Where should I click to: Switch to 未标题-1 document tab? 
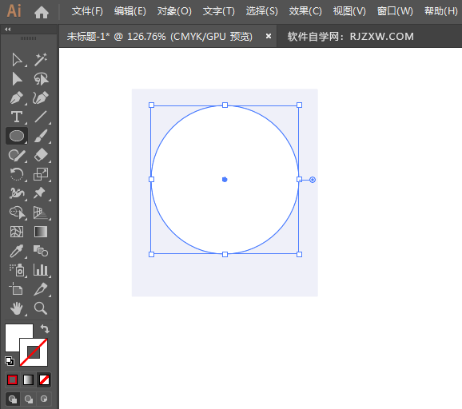click(159, 37)
